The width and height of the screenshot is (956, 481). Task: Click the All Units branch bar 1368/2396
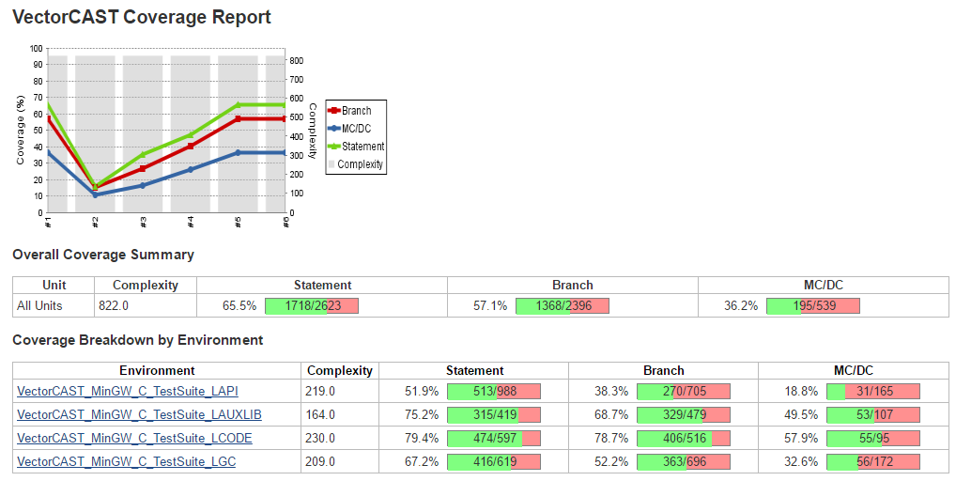563,305
